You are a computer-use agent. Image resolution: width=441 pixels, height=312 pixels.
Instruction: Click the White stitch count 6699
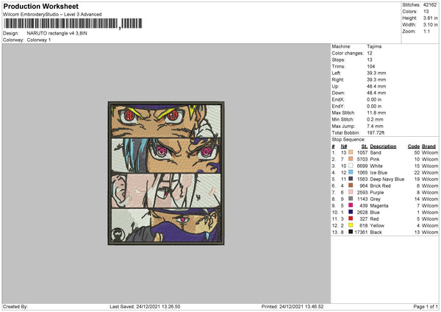(x=362, y=166)
